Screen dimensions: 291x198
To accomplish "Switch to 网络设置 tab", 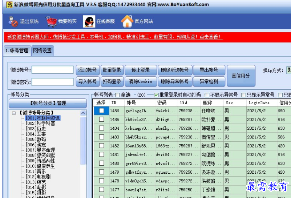I will point(43,50).
